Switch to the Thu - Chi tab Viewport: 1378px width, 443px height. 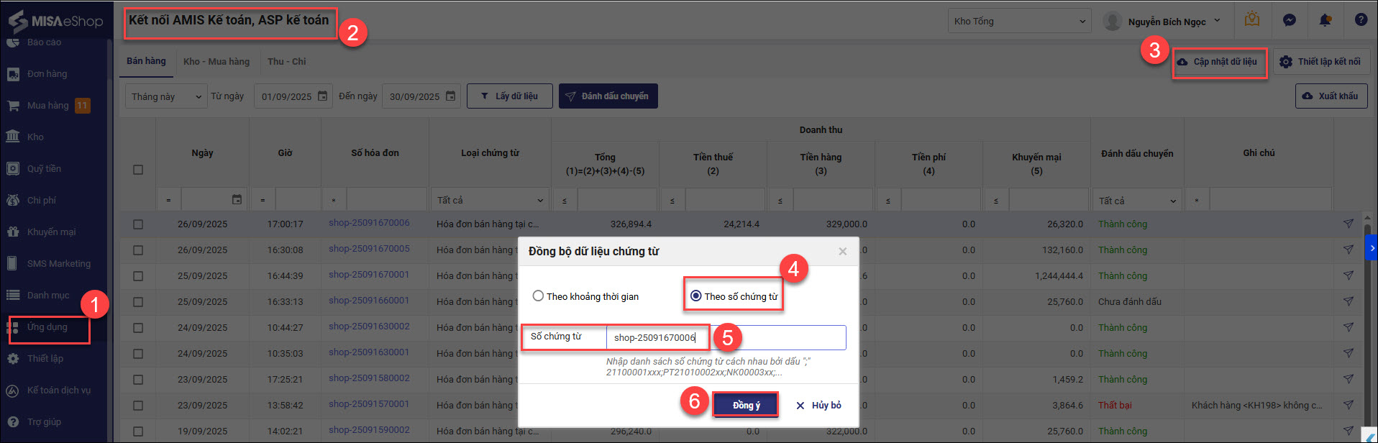286,62
